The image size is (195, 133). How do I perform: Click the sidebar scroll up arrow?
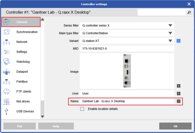[43, 20]
